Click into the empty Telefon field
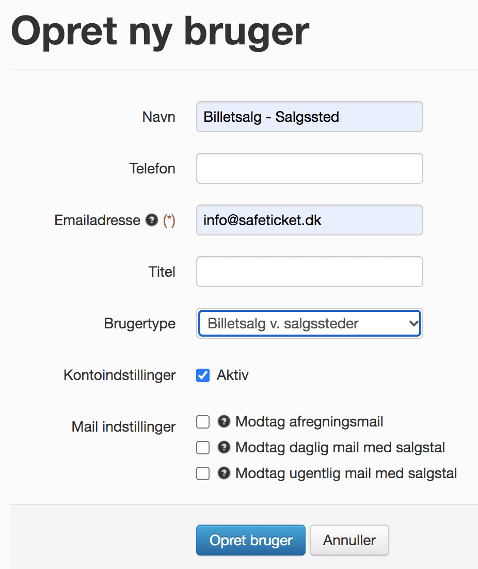 click(309, 168)
